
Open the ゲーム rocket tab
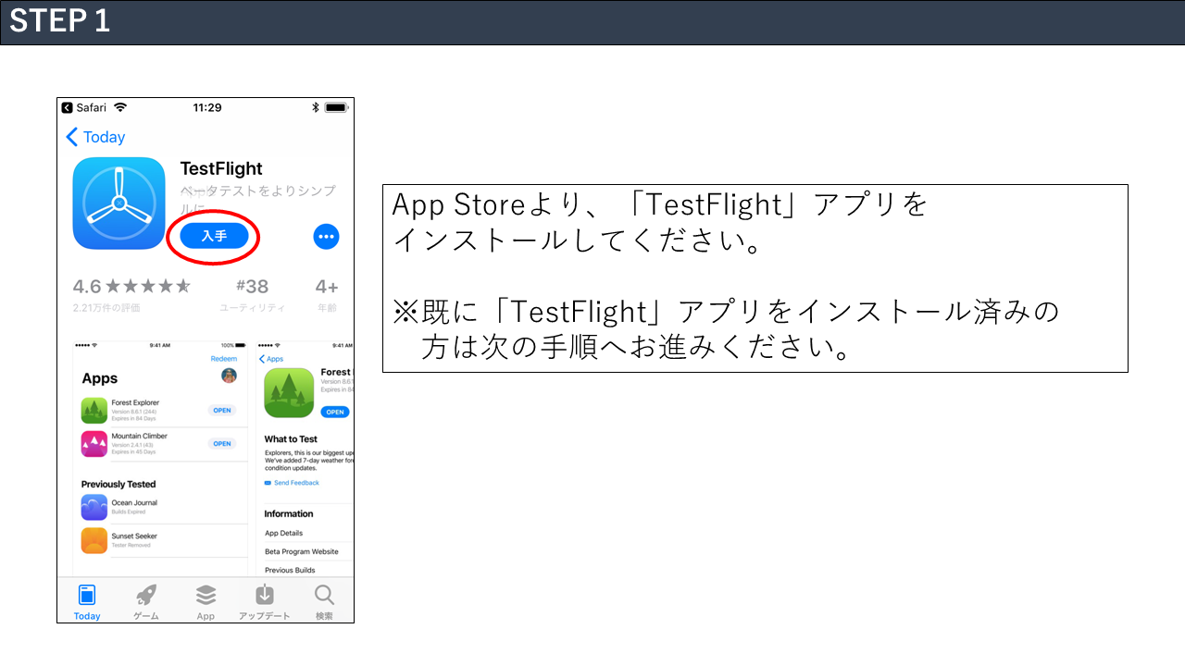pos(146,601)
